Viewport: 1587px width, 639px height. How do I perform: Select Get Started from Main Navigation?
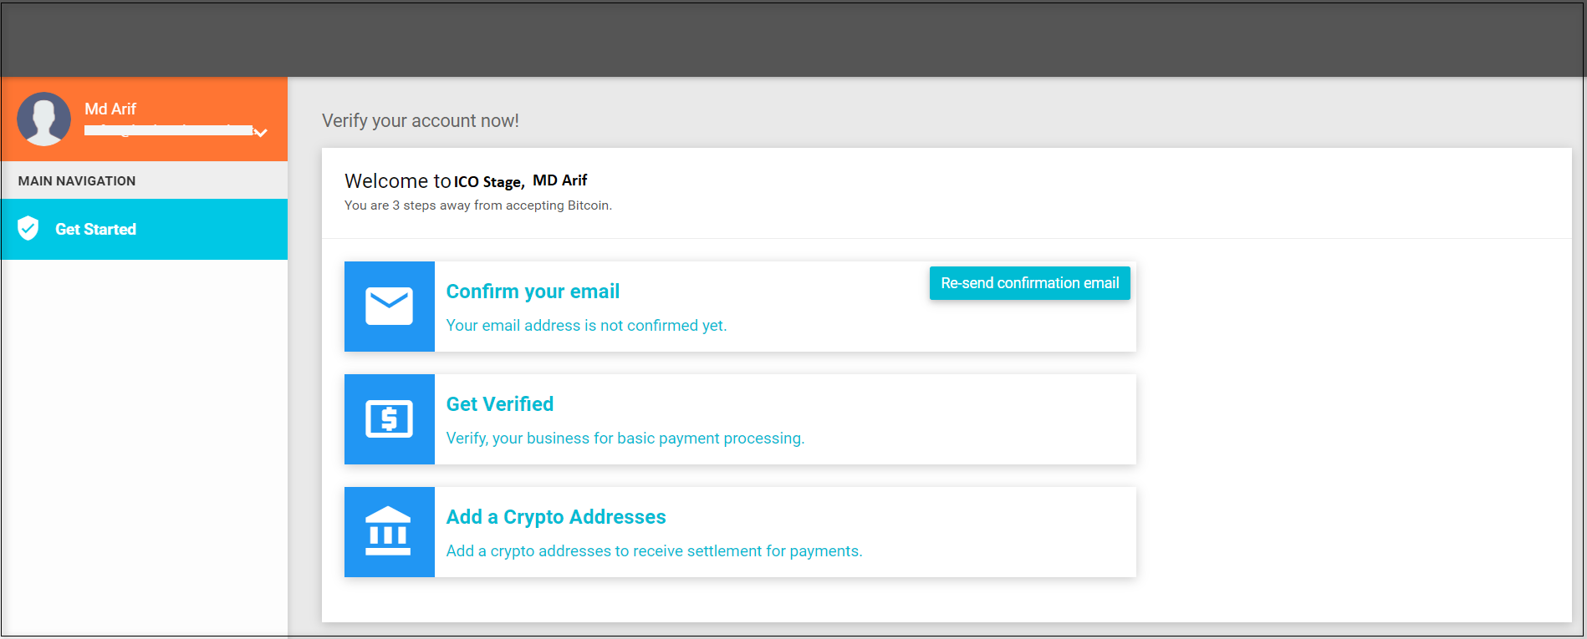pos(95,228)
